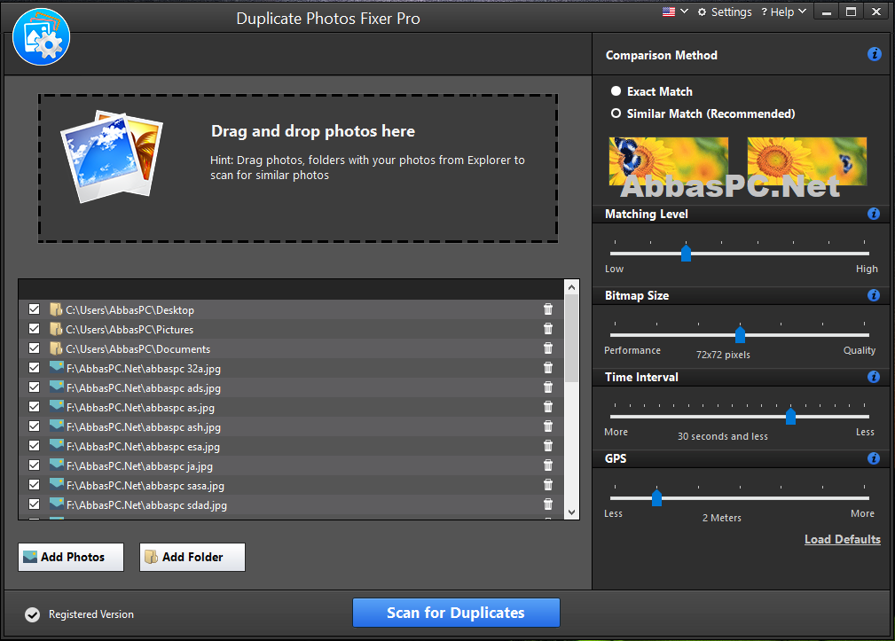Remove the Pictures folder with trash icon

point(548,329)
